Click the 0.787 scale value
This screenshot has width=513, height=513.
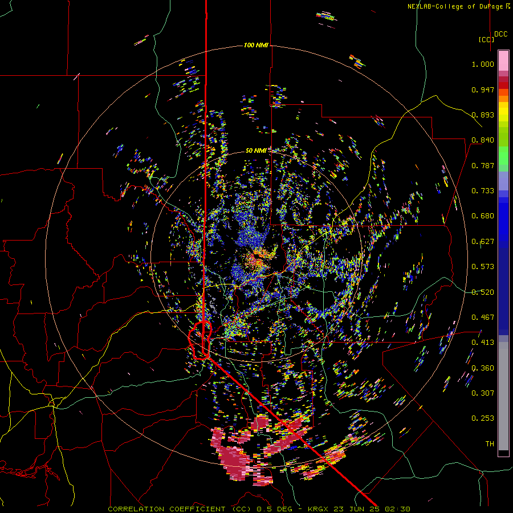483,165
